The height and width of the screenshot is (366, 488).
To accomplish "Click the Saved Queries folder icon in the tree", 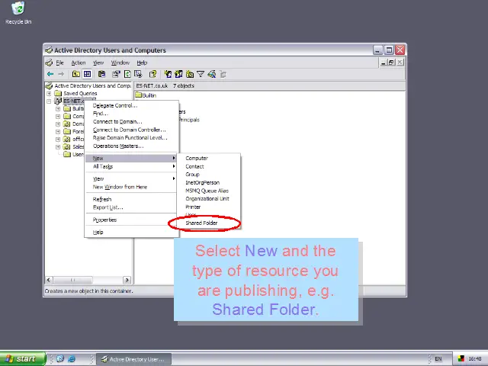I will (58, 93).
